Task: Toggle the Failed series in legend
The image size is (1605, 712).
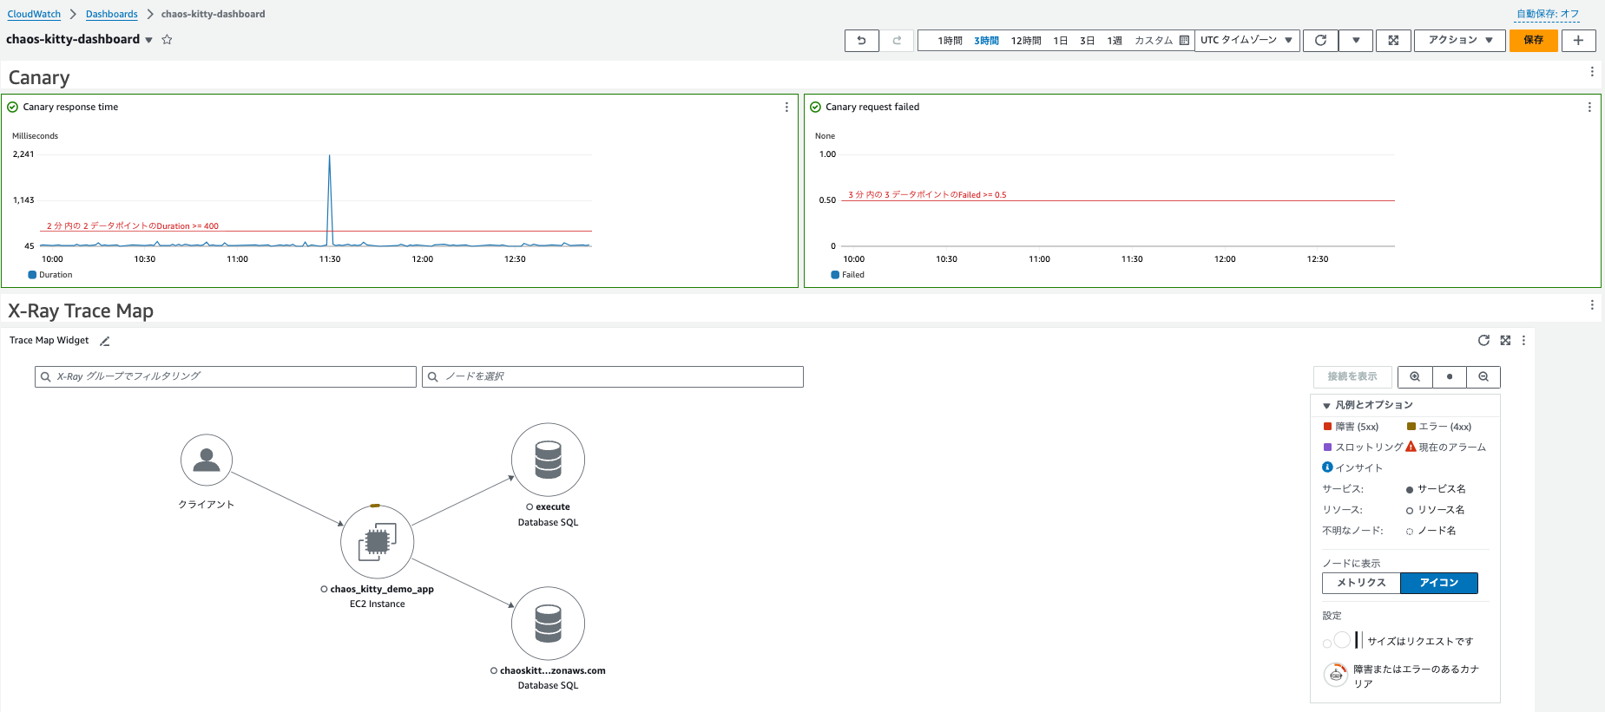Action: tap(848, 275)
